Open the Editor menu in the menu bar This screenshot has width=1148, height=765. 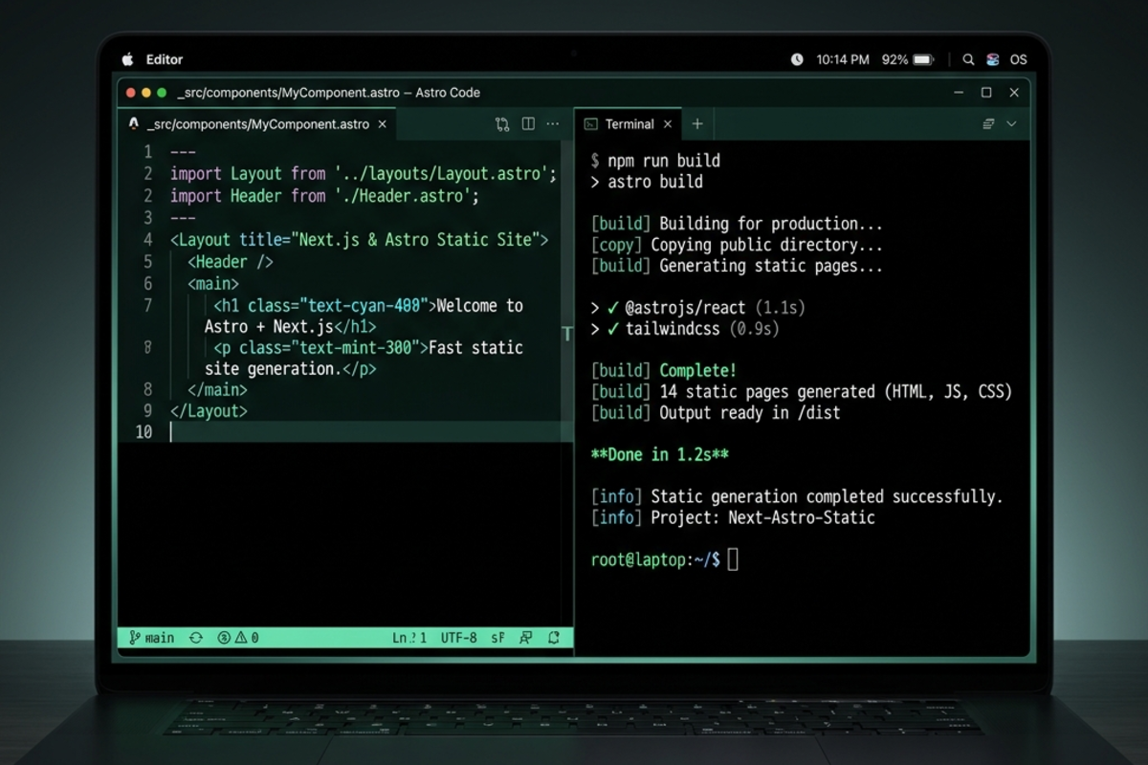pos(165,59)
